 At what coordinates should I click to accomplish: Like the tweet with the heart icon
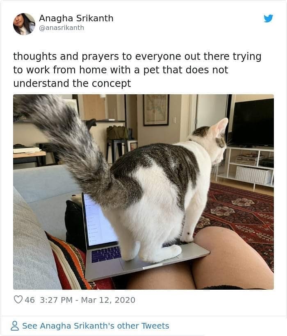[x=18, y=300]
